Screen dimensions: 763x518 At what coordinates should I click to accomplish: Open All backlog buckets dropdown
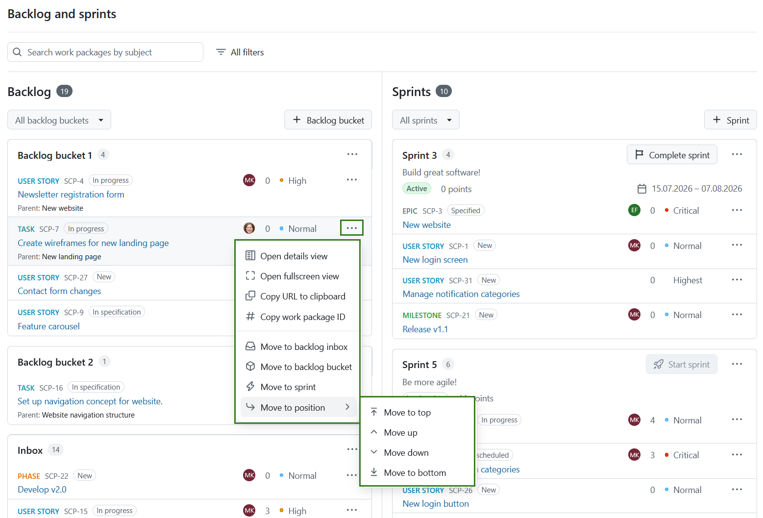click(59, 120)
